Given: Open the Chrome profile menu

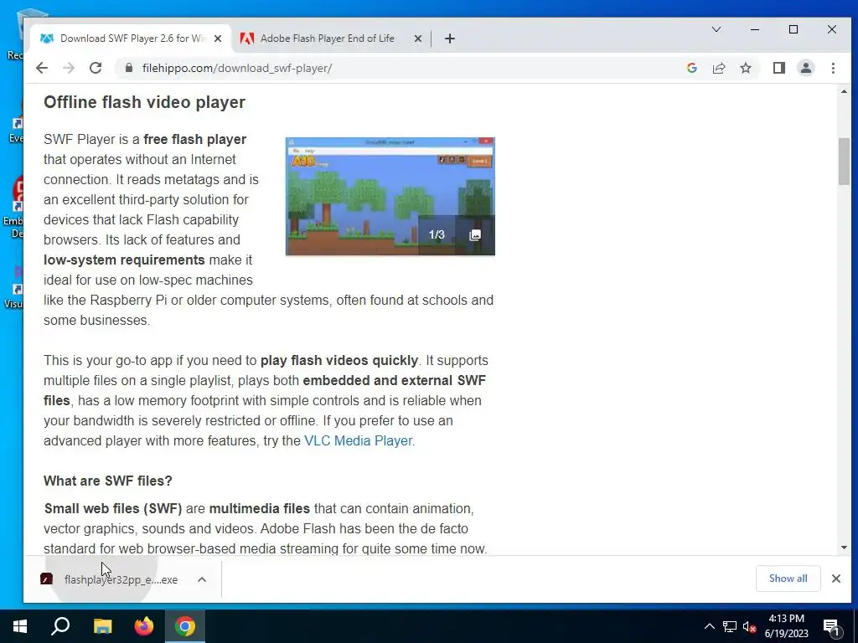Looking at the screenshot, I should (x=805, y=68).
